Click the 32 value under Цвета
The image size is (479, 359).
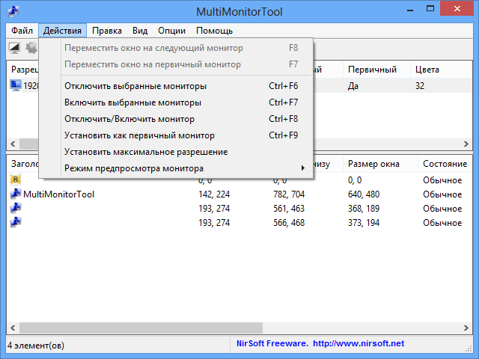pyautogui.click(x=420, y=86)
